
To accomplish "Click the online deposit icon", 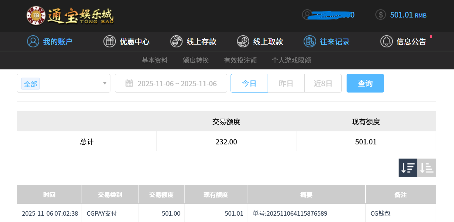I will (176, 41).
